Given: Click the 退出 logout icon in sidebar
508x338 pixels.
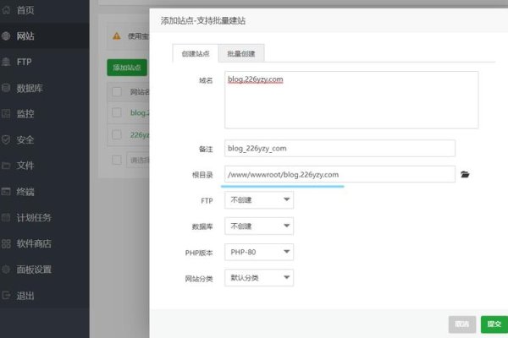Looking at the screenshot, I should (x=6, y=295).
